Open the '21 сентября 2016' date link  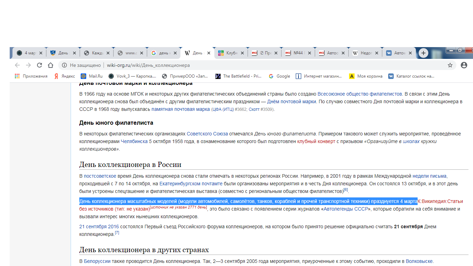pos(99,227)
